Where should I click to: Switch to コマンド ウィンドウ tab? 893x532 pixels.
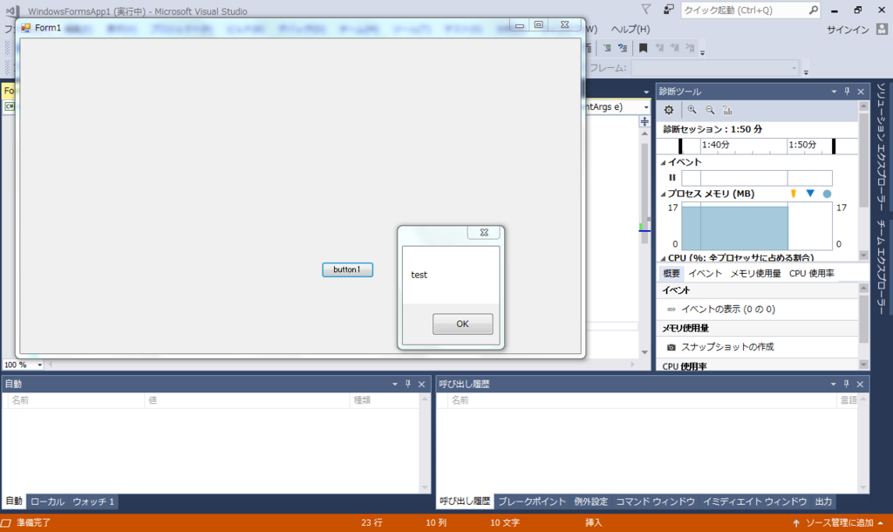[656, 501]
